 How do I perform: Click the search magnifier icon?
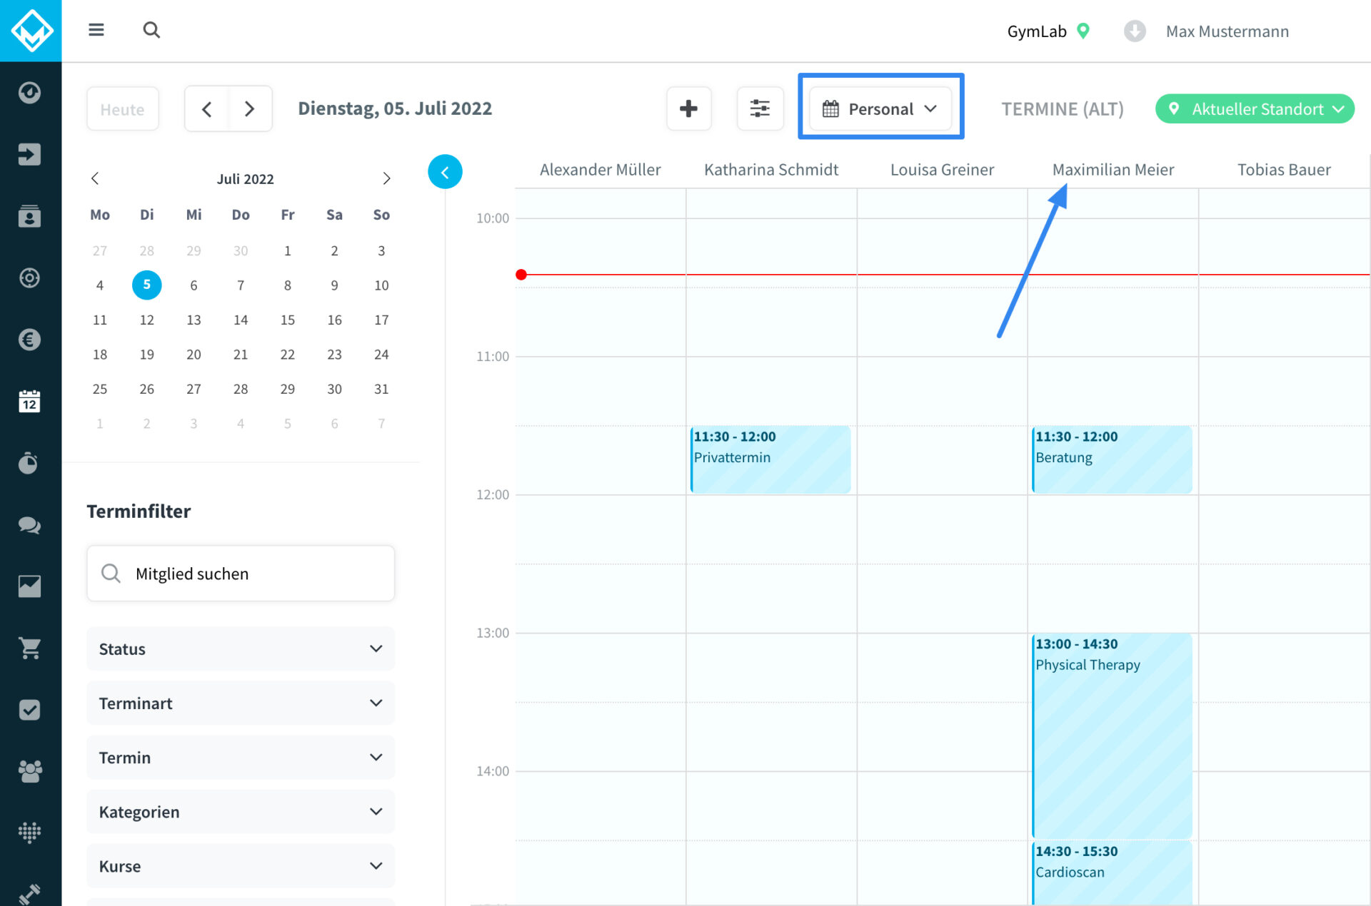point(151,30)
